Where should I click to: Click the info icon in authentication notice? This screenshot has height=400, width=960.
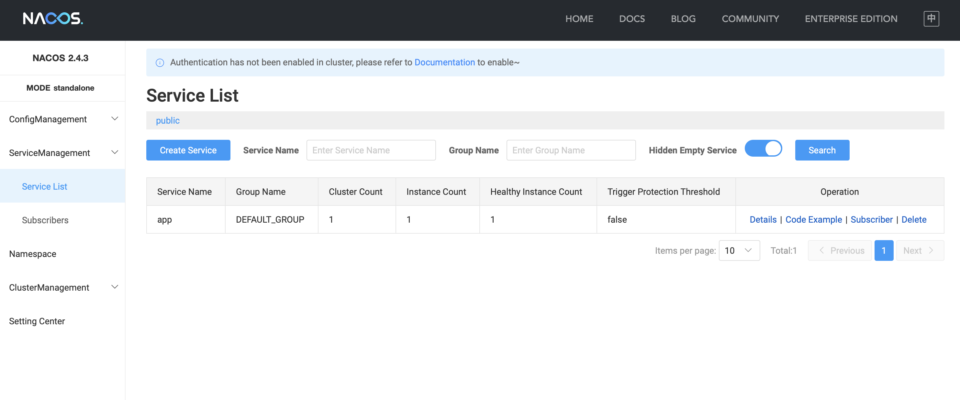click(160, 63)
